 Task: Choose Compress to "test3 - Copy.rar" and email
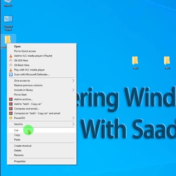pyautogui.click(x=42, y=113)
